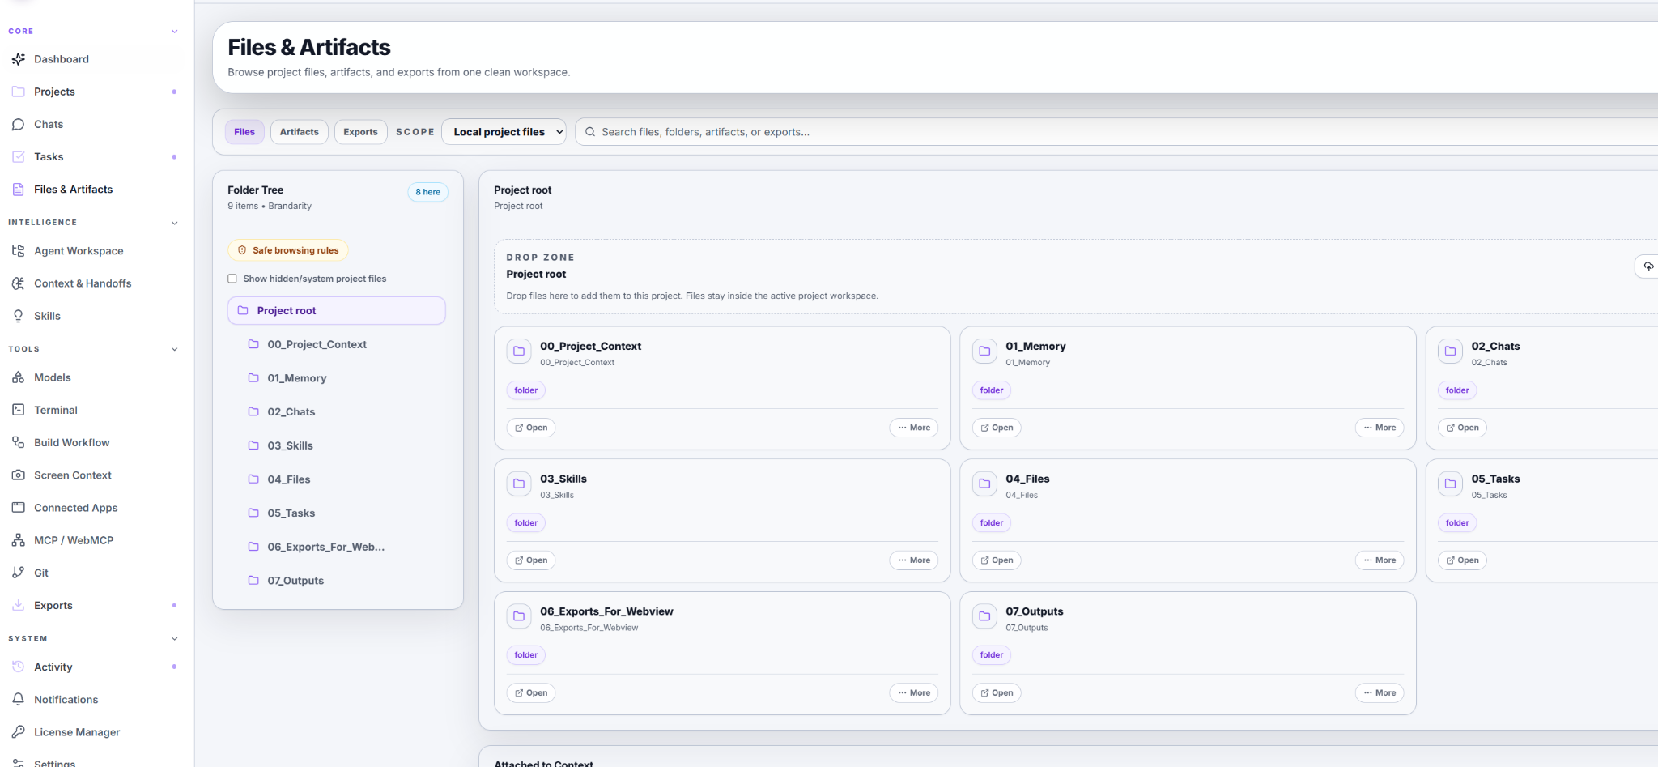Switch to the Artifacts tab

click(300, 132)
